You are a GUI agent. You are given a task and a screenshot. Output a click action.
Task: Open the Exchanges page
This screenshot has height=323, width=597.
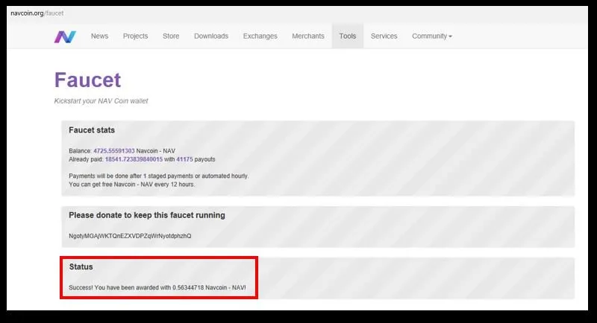[260, 36]
